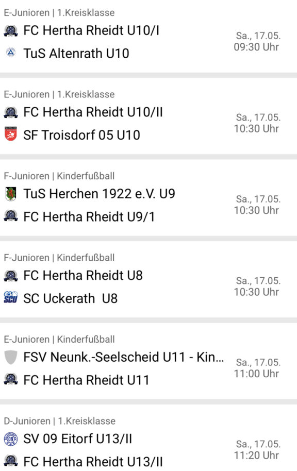Open team TuS Altenrath U10
This screenshot has height=471, width=297.
(76, 53)
